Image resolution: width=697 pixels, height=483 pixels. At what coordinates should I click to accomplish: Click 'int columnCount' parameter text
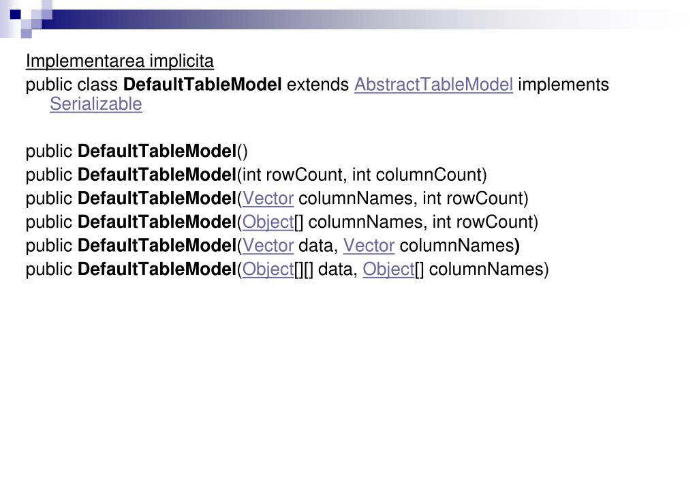click(419, 175)
